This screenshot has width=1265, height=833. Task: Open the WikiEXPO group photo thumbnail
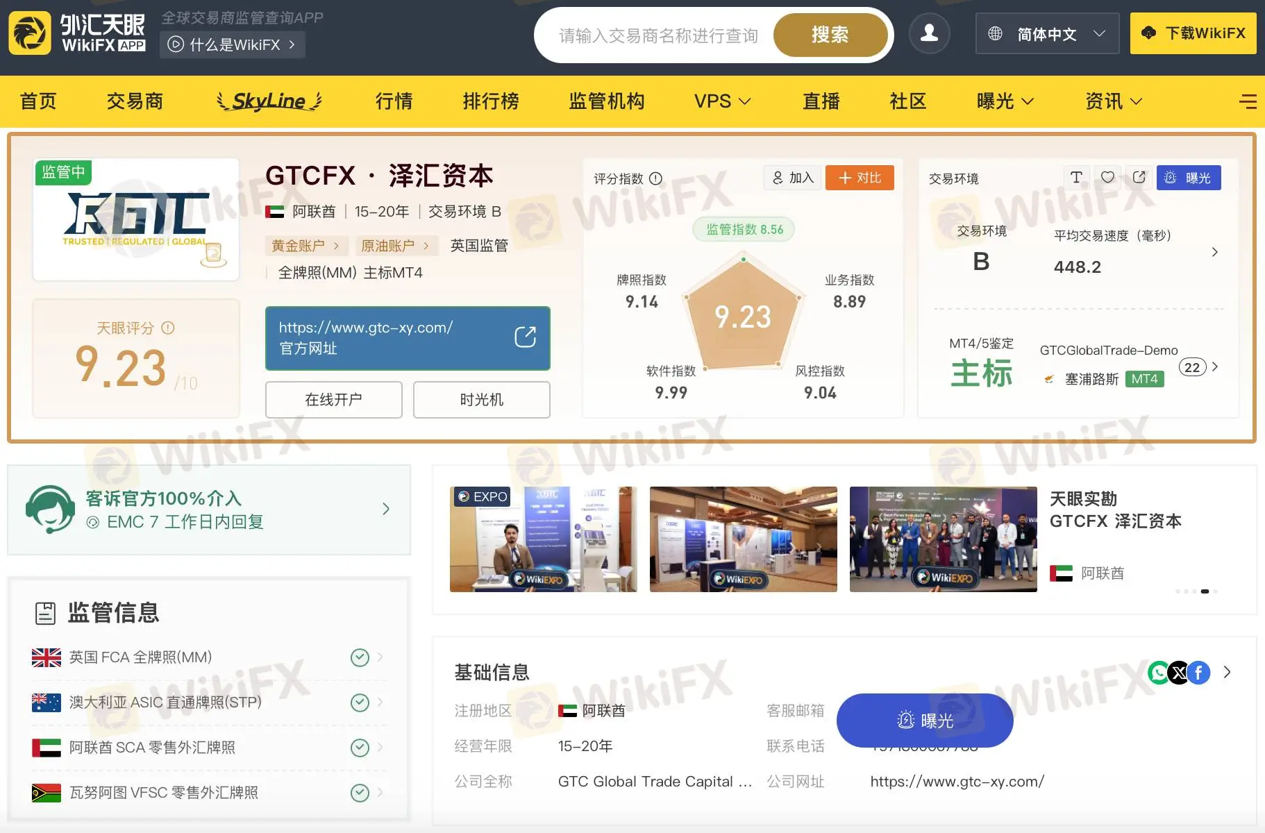944,539
